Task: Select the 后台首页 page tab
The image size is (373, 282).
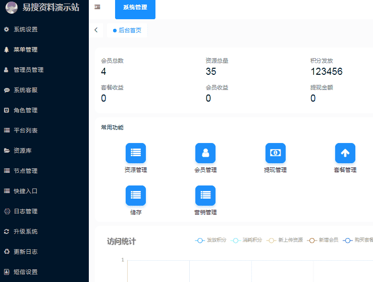Action: coord(127,30)
